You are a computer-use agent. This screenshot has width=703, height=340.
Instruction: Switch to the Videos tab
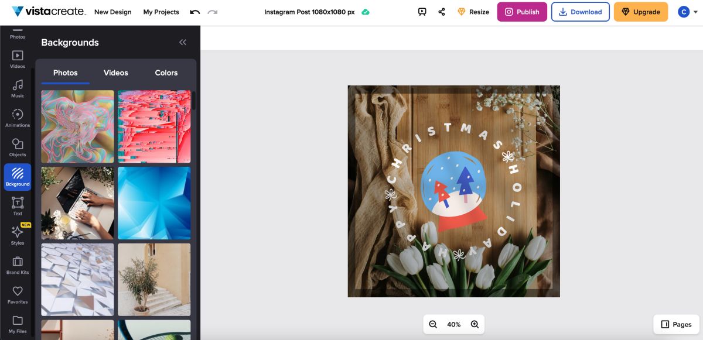116,73
